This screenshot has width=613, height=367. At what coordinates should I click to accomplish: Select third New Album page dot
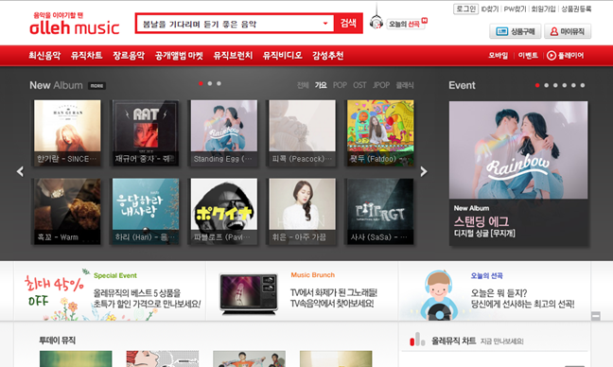(219, 83)
